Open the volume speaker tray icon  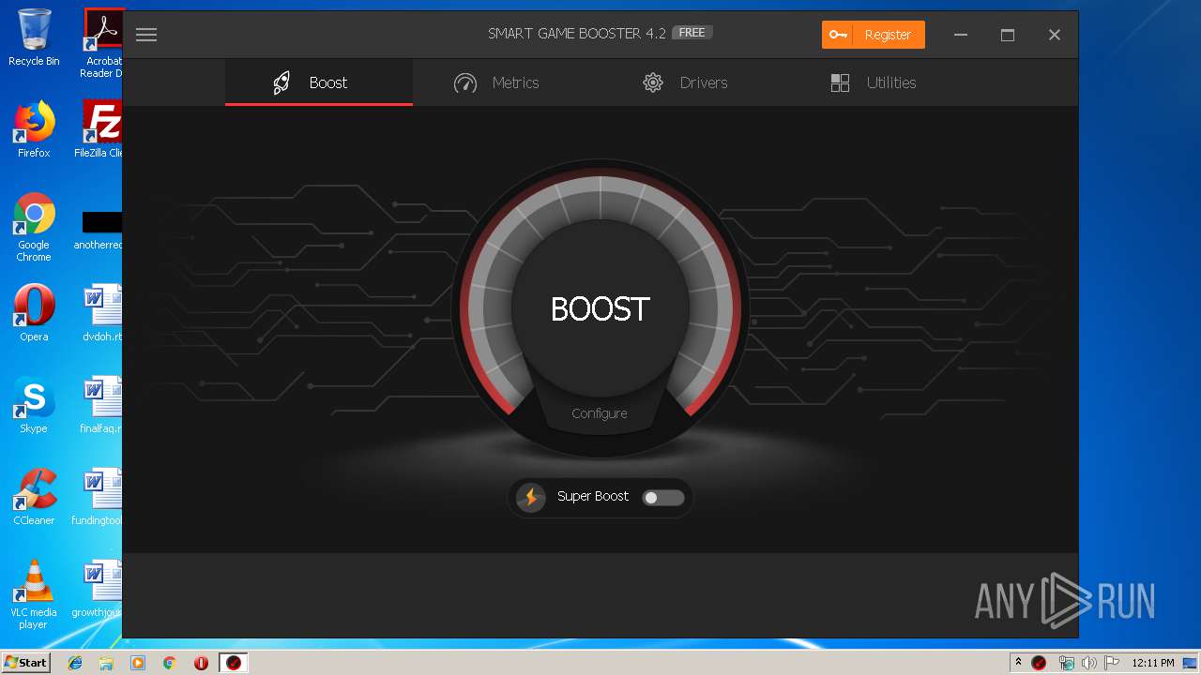1089,663
